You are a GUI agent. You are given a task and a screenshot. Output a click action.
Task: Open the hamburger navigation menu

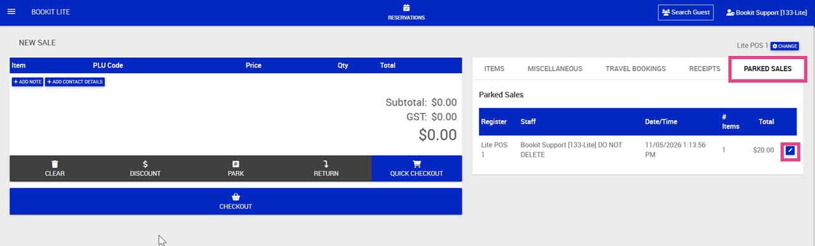click(11, 12)
